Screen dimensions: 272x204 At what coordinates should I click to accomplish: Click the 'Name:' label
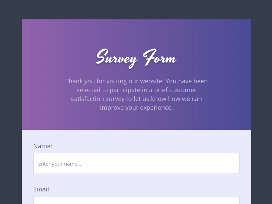pyautogui.click(x=42, y=146)
